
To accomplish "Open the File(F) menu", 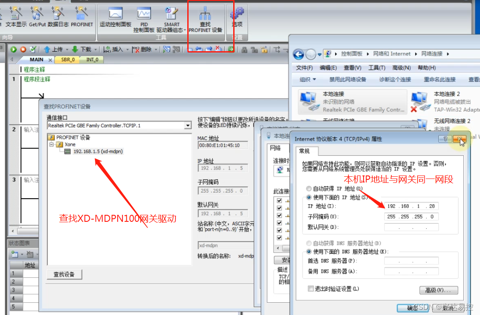I will pos(304,68).
